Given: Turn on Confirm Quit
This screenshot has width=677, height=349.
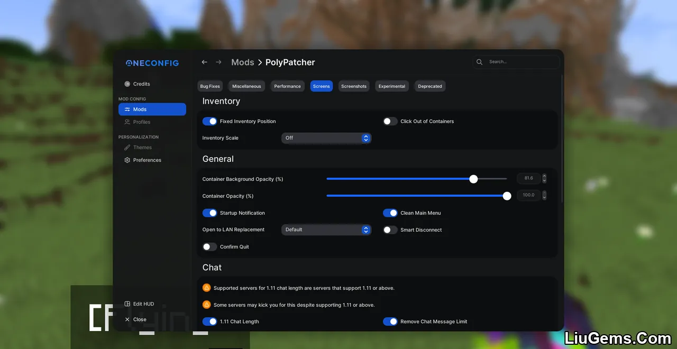Looking at the screenshot, I should [210, 247].
